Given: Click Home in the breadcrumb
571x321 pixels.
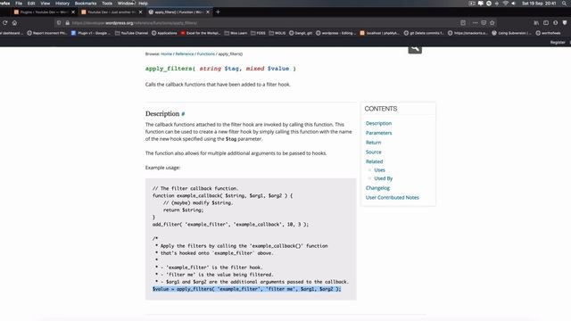Looking at the screenshot, I should tap(167, 53).
